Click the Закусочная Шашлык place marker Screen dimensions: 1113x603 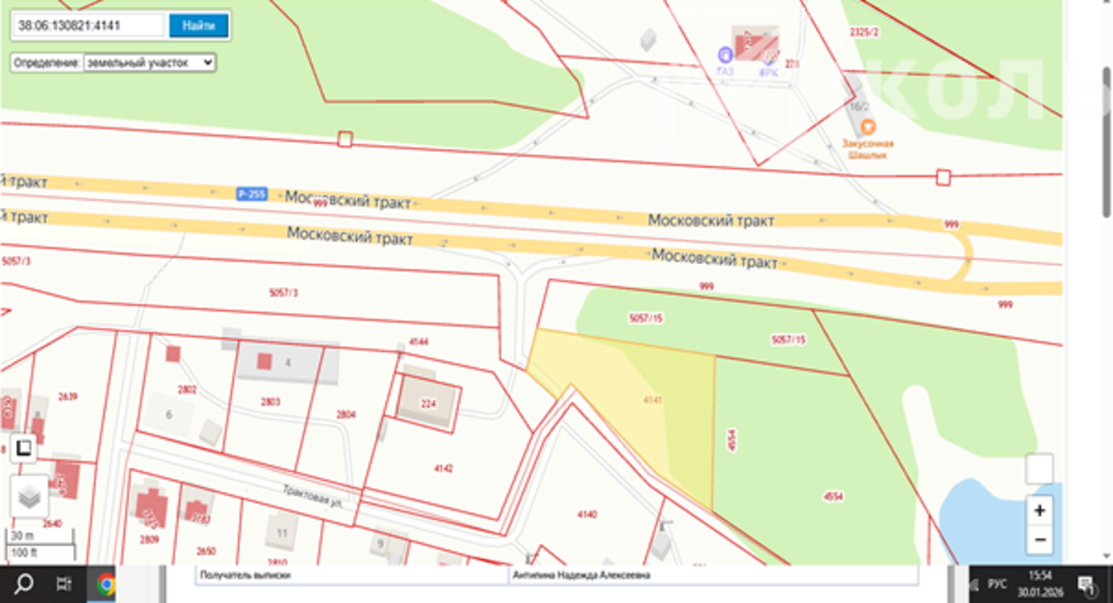point(868,127)
